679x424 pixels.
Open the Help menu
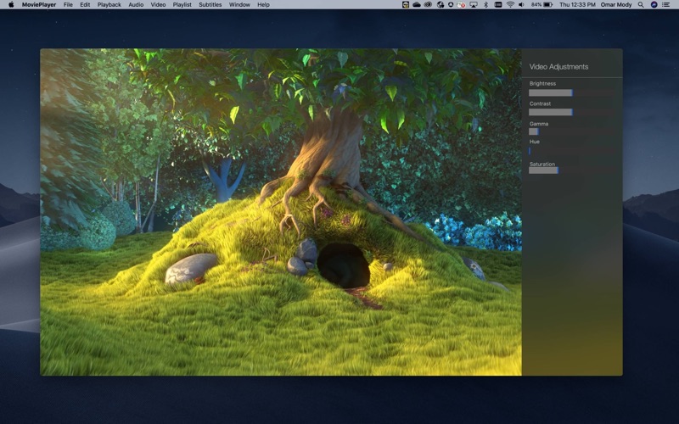[263, 5]
